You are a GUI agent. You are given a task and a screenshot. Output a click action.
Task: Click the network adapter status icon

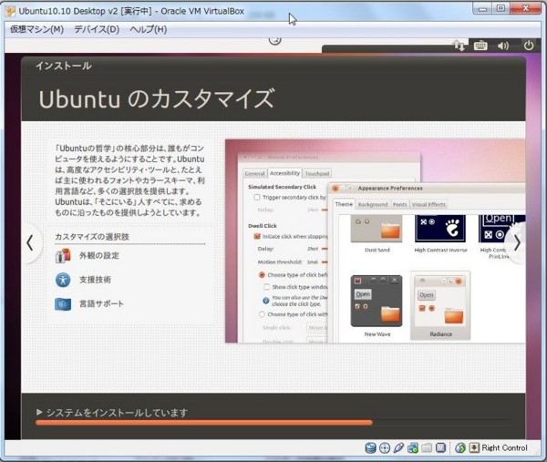pos(413,447)
